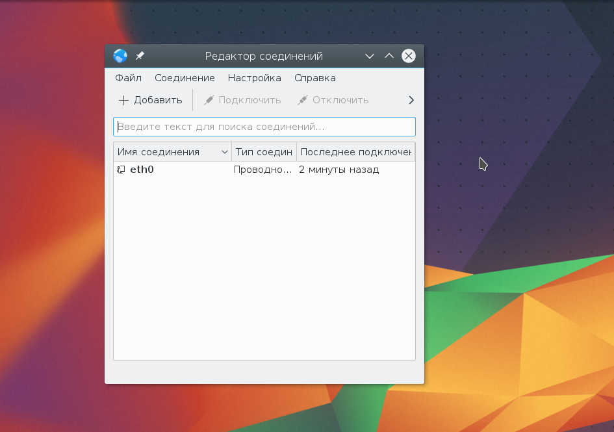Click the Отключить unplug icon
The height and width of the screenshot is (432, 614).
[302, 100]
